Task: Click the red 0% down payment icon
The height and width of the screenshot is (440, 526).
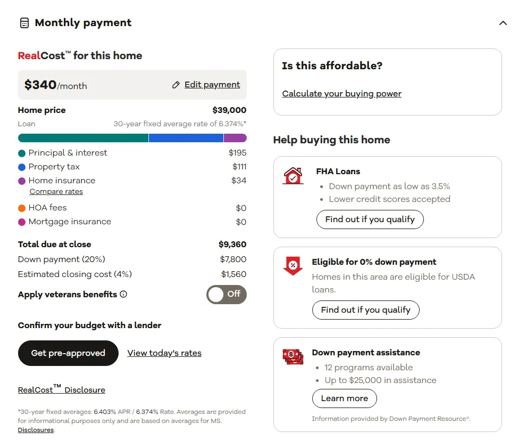Action: pyautogui.click(x=293, y=266)
